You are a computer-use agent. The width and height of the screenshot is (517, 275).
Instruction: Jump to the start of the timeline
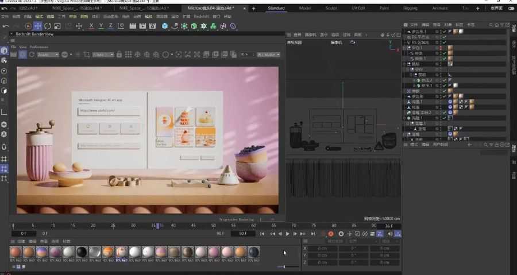262,234
